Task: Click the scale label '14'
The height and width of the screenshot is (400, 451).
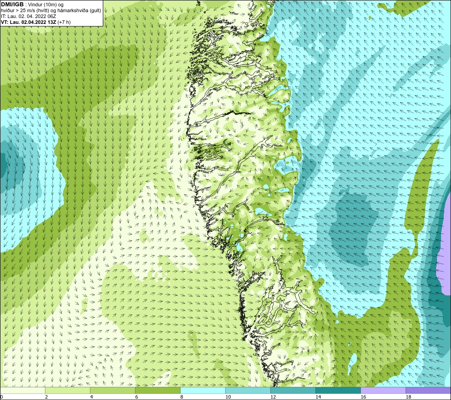Action: [318, 397]
